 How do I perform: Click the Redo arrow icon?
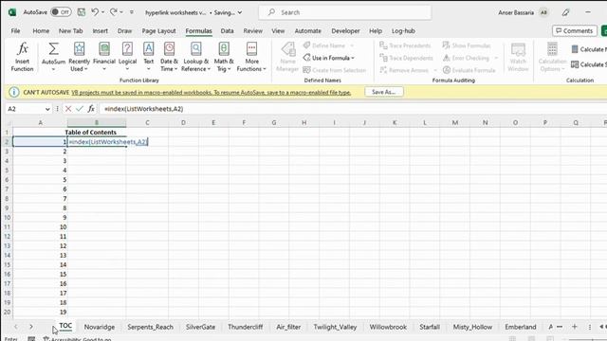[114, 12]
